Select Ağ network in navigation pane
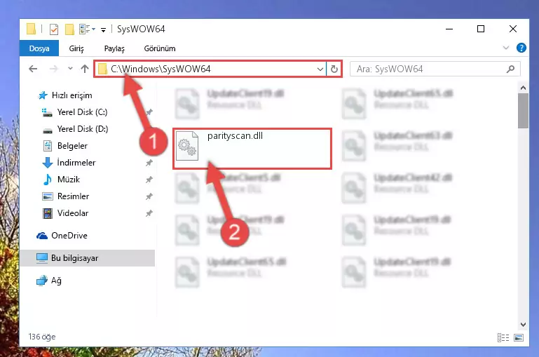539x357 pixels. click(x=56, y=281)
